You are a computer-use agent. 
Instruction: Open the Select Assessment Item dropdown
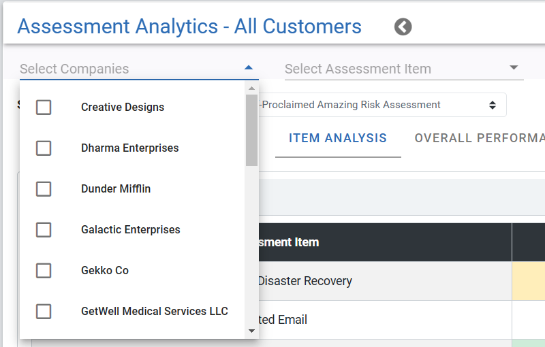coord(404,69)
